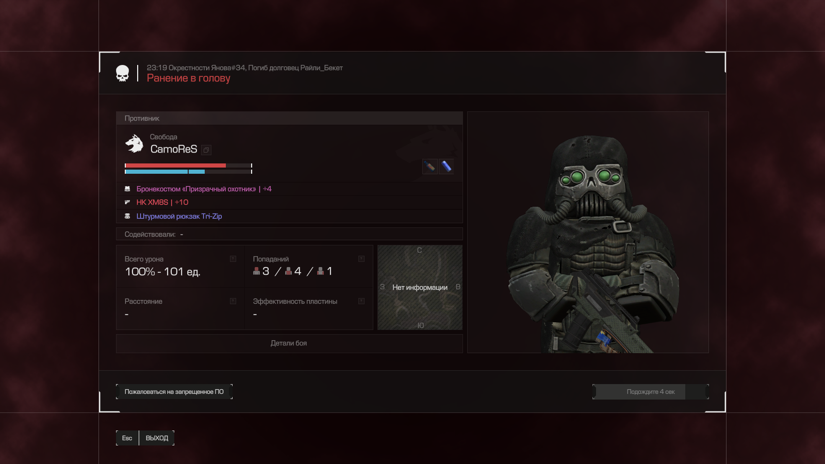Click the enemy character model preview
The image size is (825, 464).
coord(588,233)
